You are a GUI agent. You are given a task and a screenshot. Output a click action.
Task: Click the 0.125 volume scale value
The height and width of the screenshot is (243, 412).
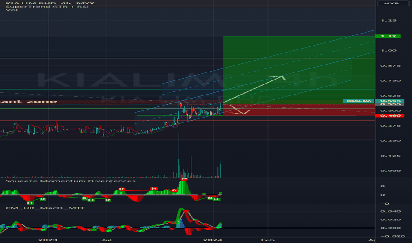tap(390, 156)
